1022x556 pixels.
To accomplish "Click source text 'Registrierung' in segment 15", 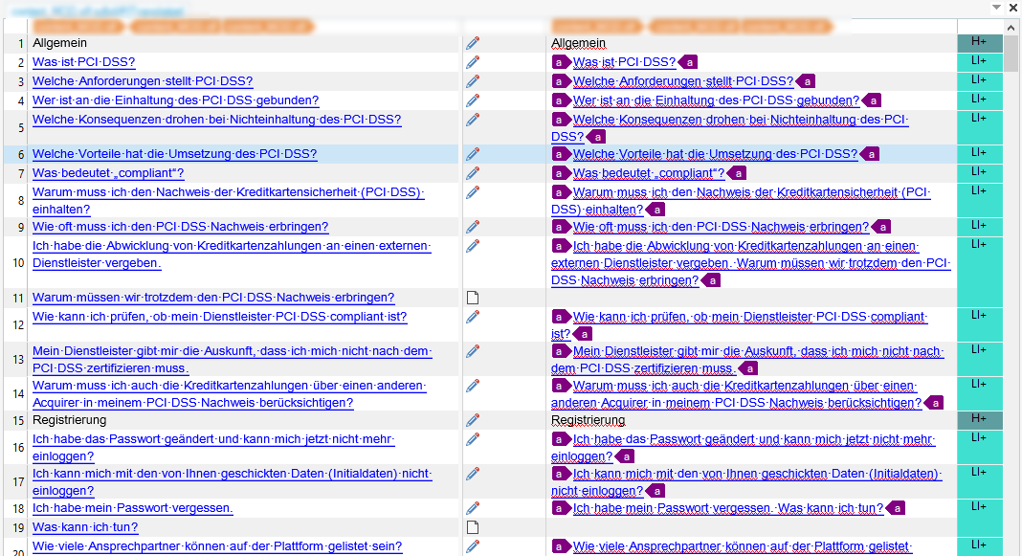I will [70, 420].
